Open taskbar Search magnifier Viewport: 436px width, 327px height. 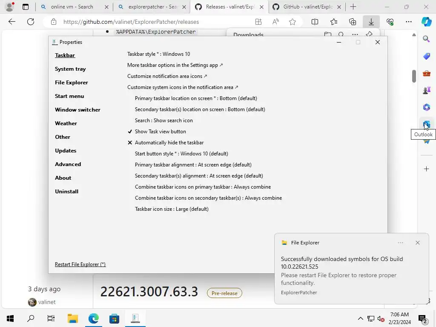click(31, 318)
